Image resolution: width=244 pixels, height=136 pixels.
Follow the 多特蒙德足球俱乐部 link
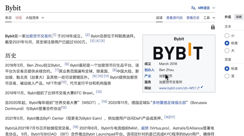[169, 103]
